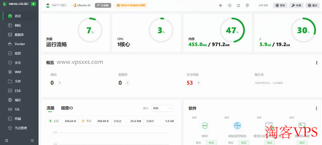Open the 概览 panel three-dot menu
The height and width of the screenshot is (145, 322).
pyautogui.click(x=316, y=63)
